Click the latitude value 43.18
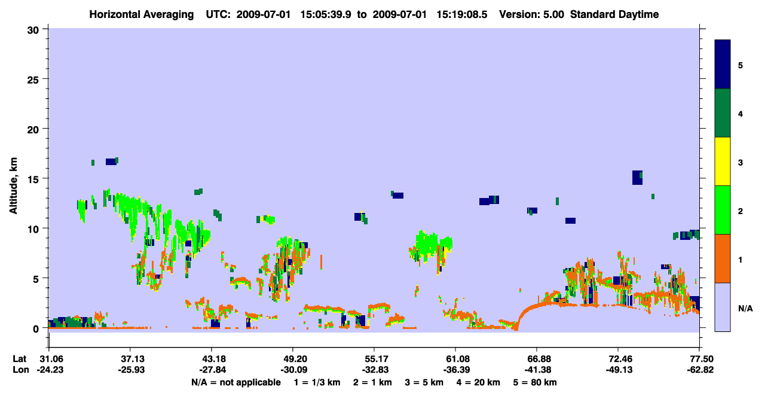This screenshot has width=777, height=399. [211, 359]
